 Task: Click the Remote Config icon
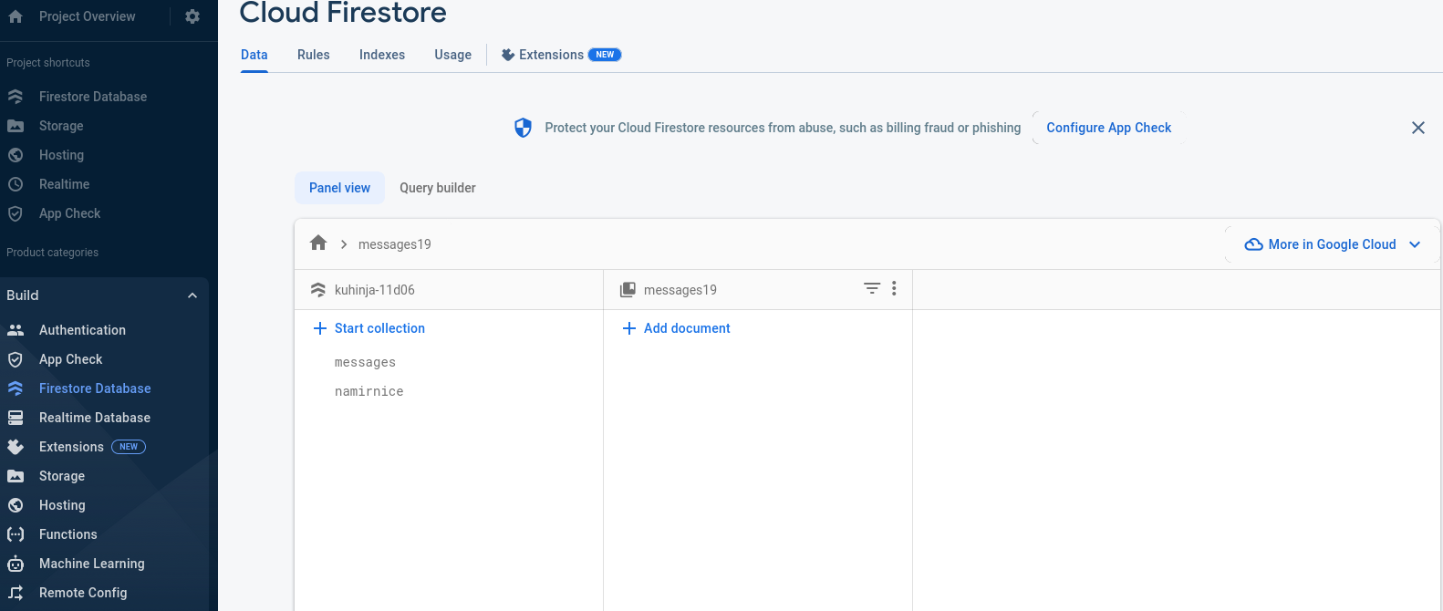[16, 593]
